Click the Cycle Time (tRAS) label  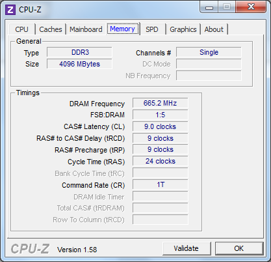[96, 162]
